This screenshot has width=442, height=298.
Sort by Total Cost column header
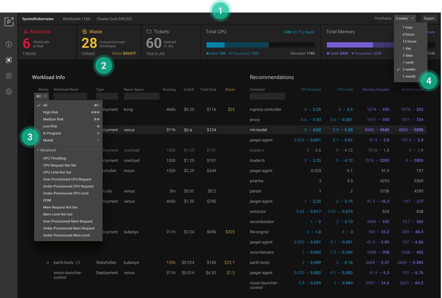[208, 89]
